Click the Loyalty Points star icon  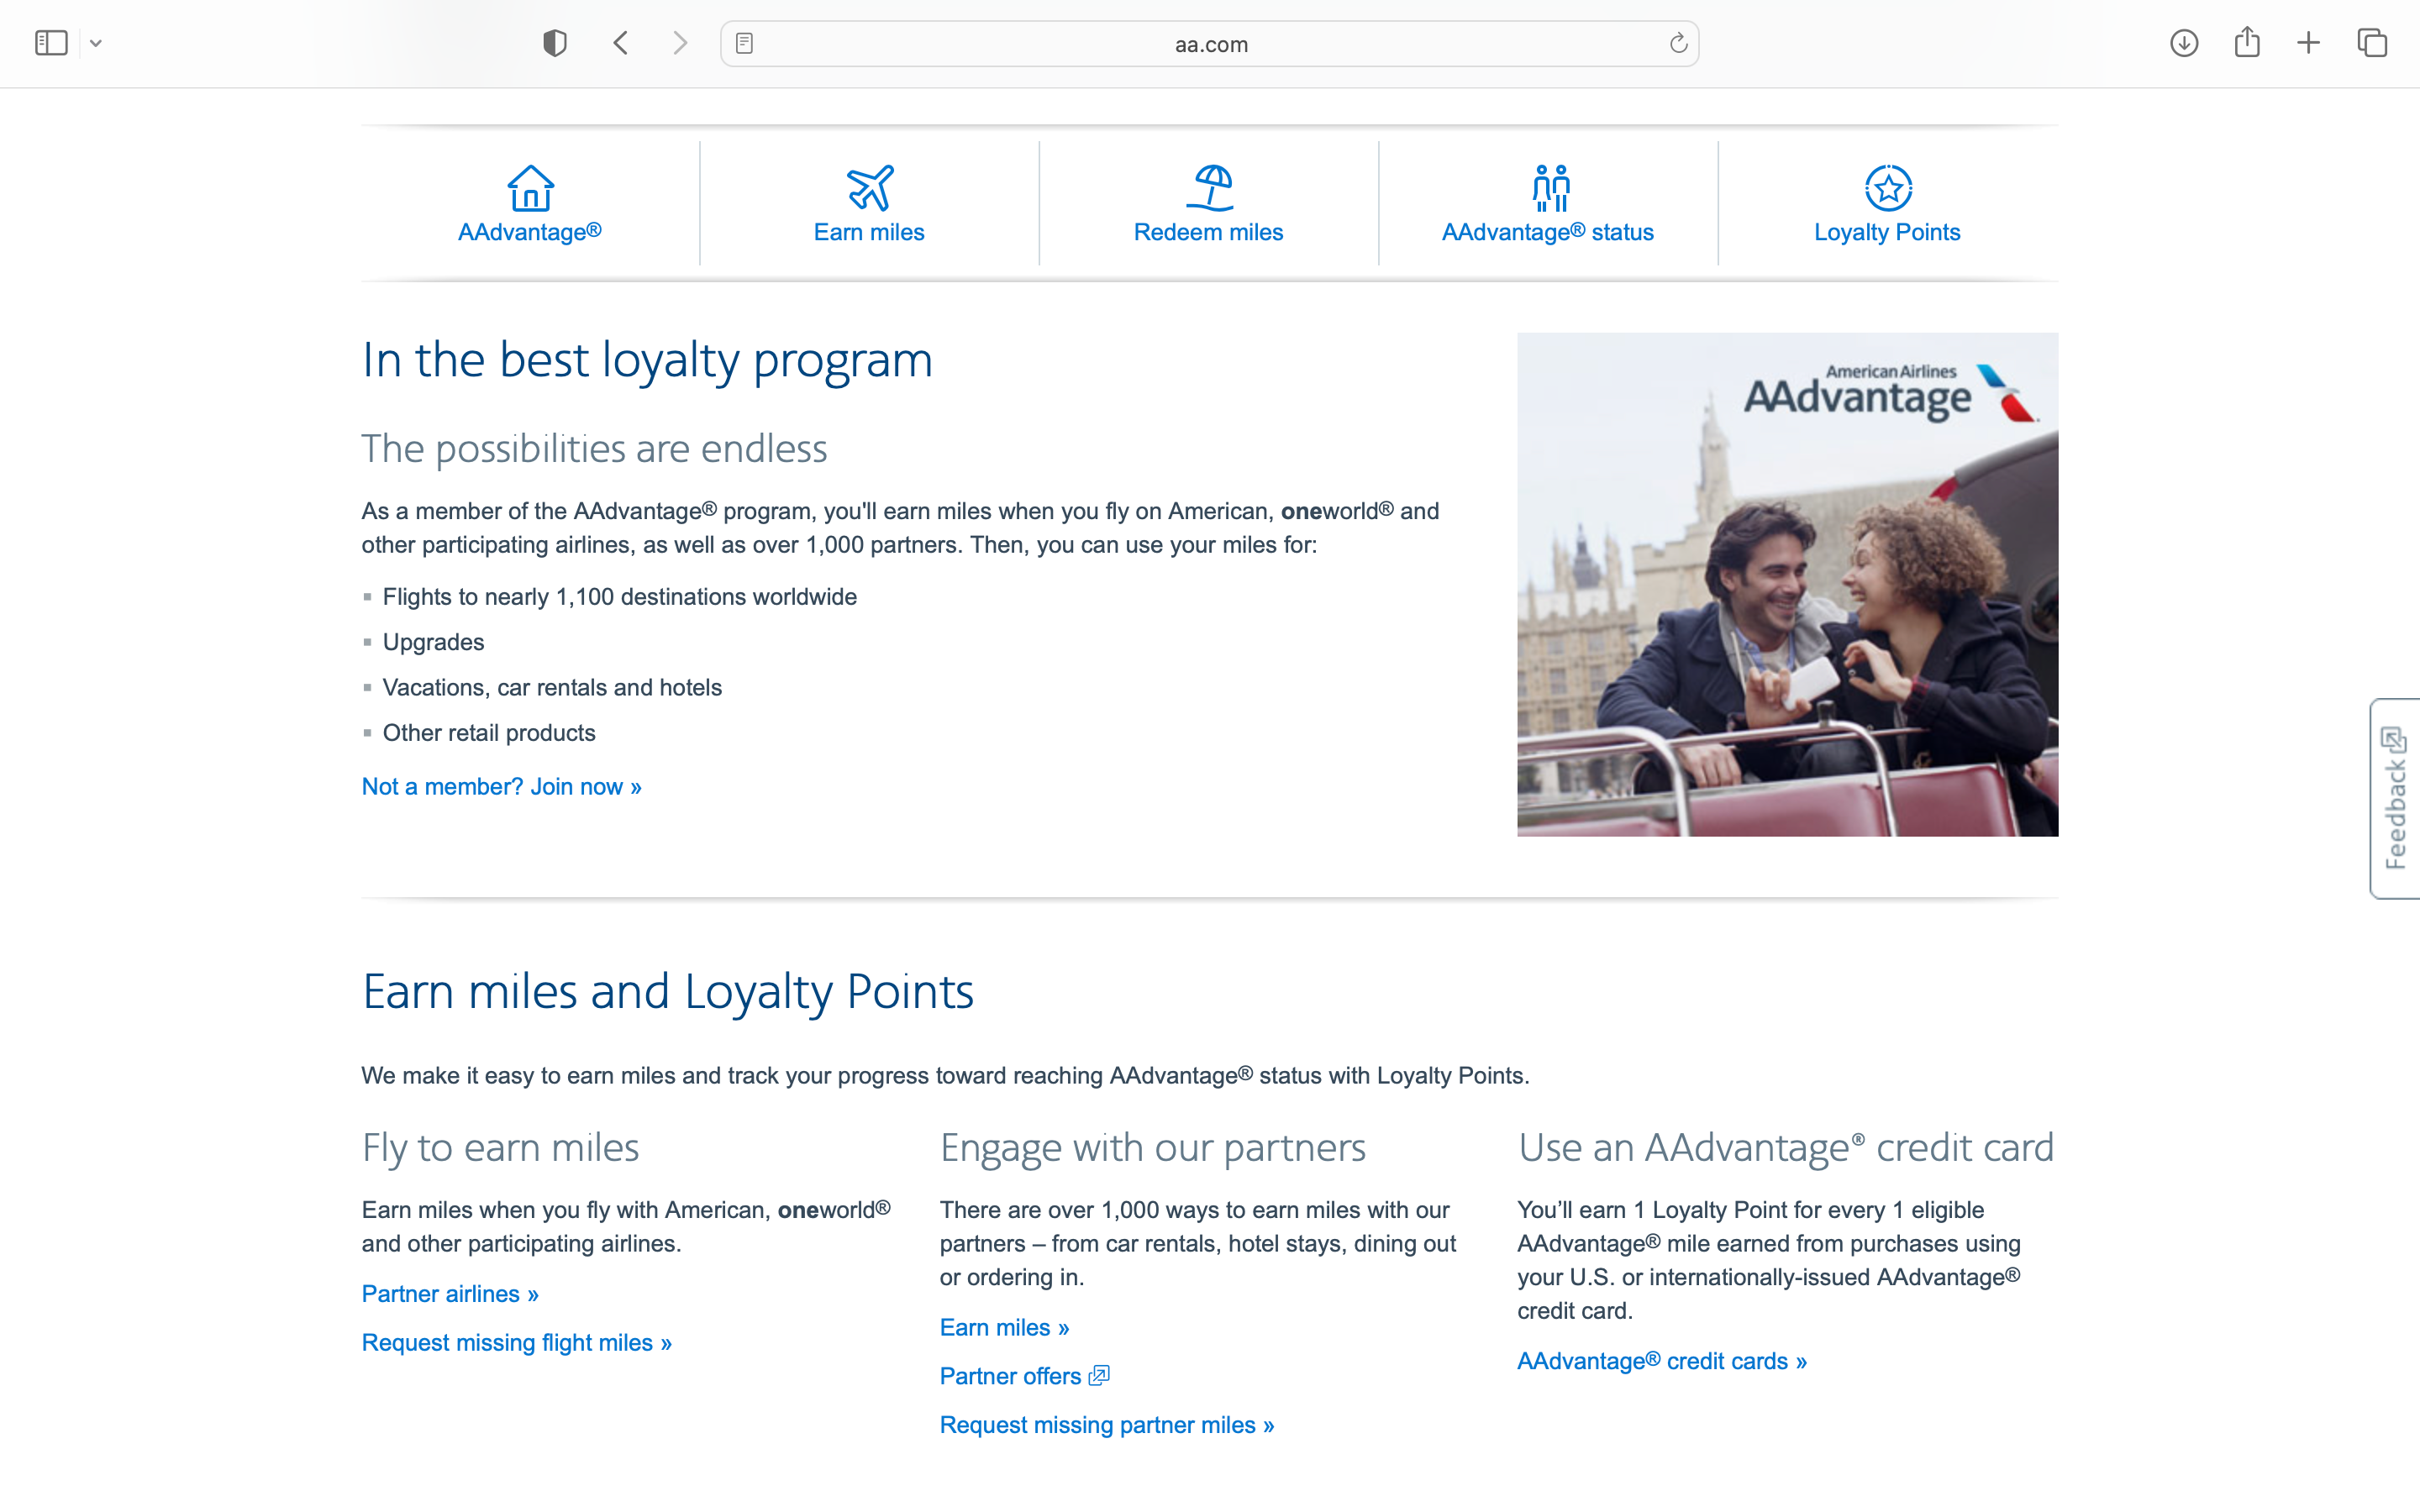tap(1888, 188)
